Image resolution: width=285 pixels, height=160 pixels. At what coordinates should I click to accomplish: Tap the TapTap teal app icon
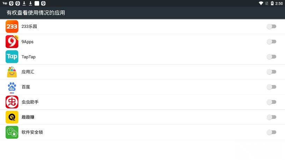tap(12, 56)
